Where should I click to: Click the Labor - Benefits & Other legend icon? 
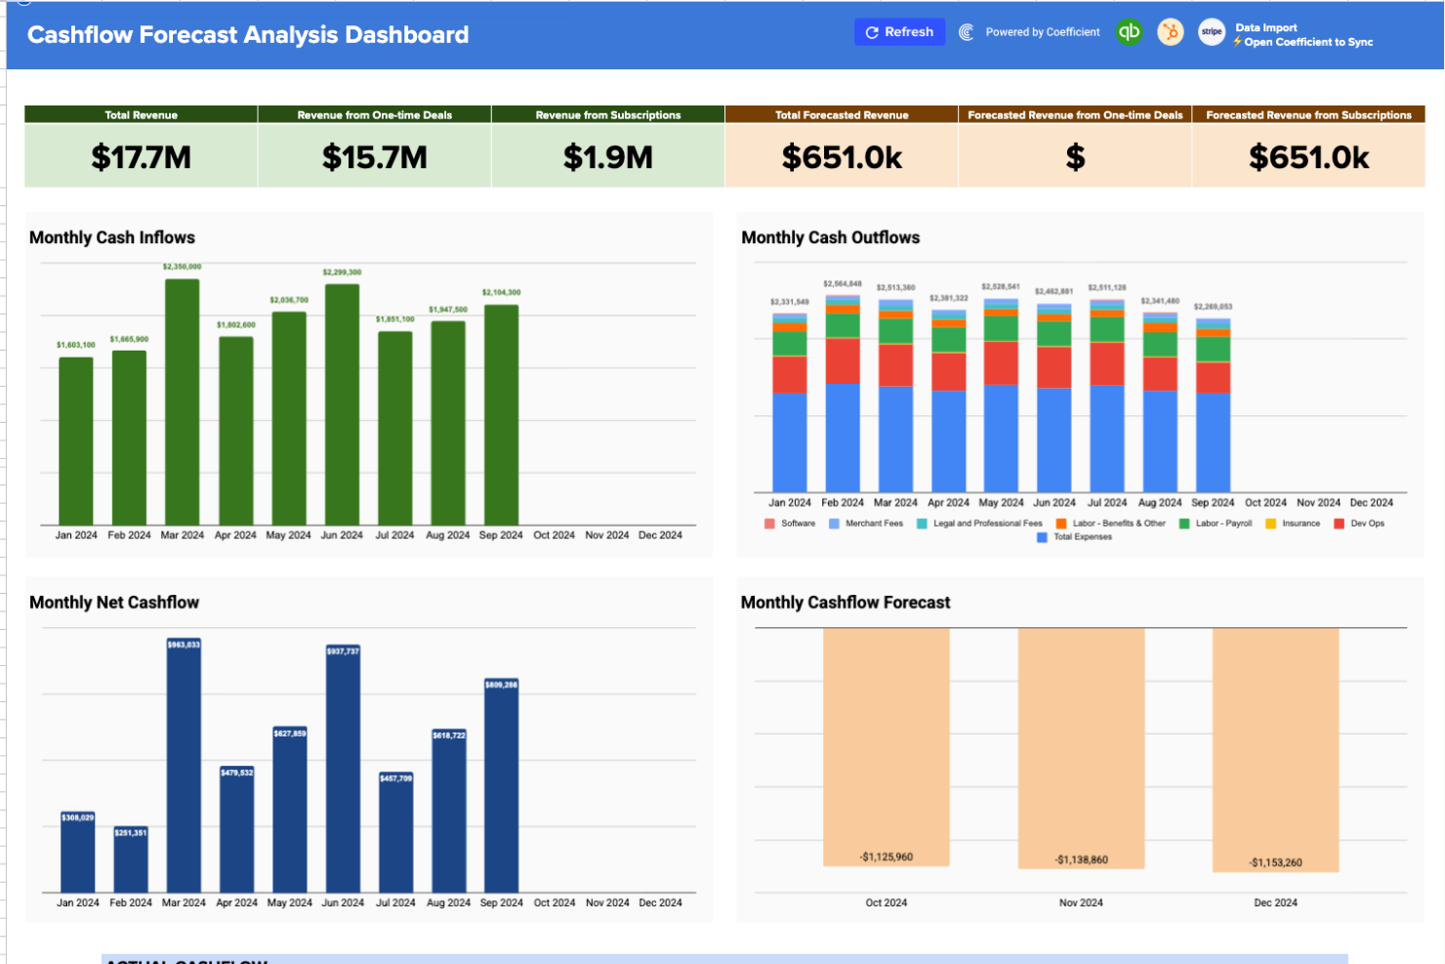(1061, 523)
